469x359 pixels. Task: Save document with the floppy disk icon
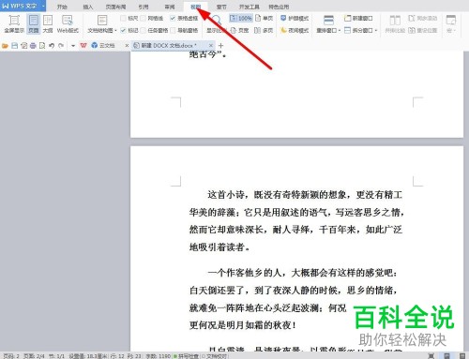14,46
